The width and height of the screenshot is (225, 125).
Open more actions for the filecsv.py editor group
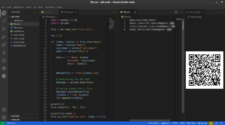click(114, 12)
